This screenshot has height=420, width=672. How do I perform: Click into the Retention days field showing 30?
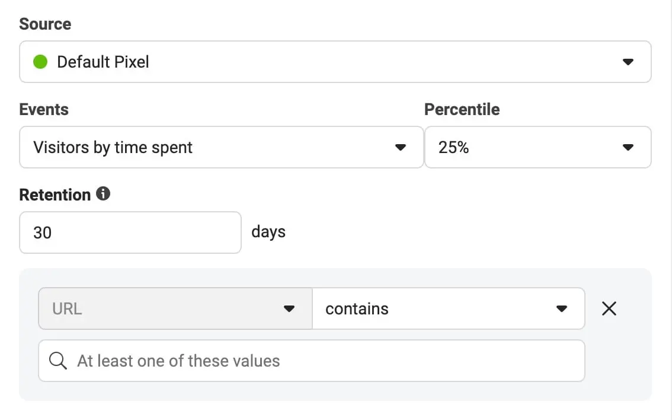[130, 233]
